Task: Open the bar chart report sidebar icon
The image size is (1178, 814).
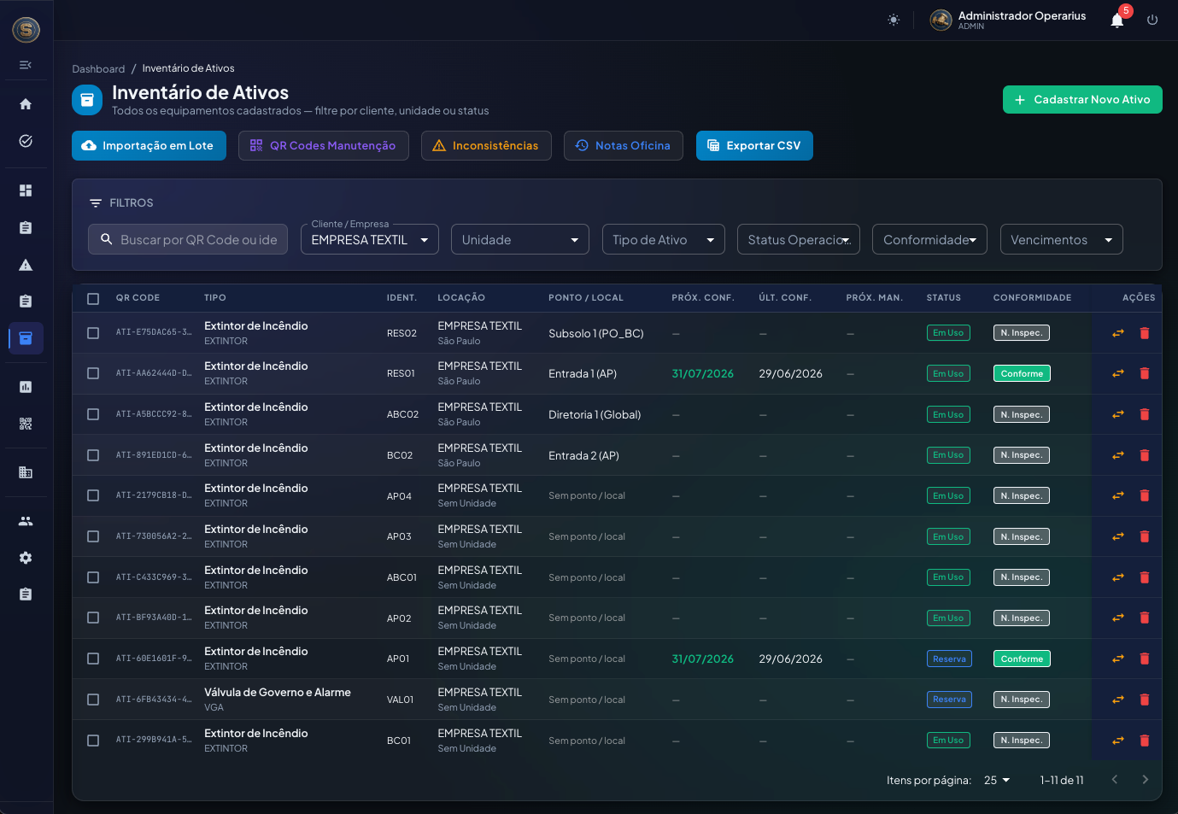Action: (x=26, y=387)
